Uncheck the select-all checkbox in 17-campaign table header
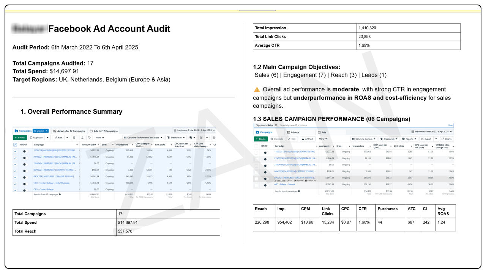The width and height of the screenshot is (486, 273). [x=15, y=145]
